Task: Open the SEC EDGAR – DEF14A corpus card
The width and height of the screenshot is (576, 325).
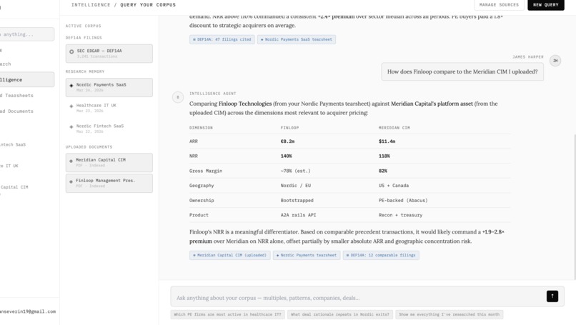Action: tap(109, 54)
